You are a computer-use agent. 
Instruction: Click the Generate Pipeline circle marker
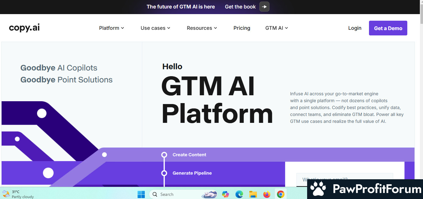pos(164,173)
